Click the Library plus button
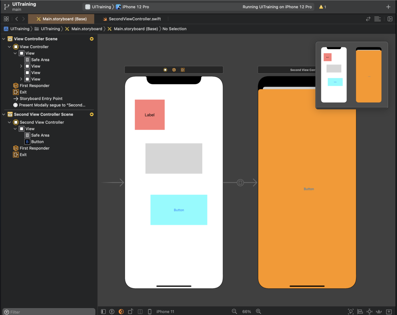 (388, 7)
